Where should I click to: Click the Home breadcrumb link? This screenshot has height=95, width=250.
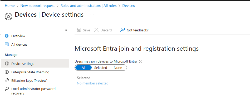point(10,6)
